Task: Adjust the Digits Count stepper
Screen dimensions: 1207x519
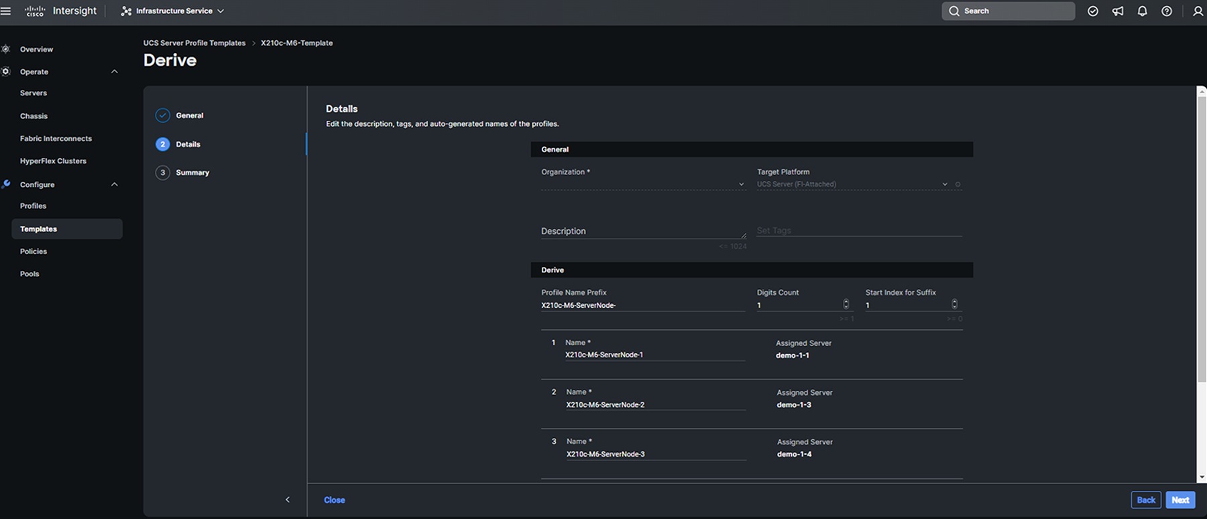Action: coord(846,304)
